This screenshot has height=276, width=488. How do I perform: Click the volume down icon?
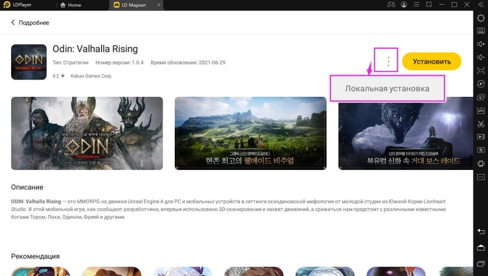481,57
